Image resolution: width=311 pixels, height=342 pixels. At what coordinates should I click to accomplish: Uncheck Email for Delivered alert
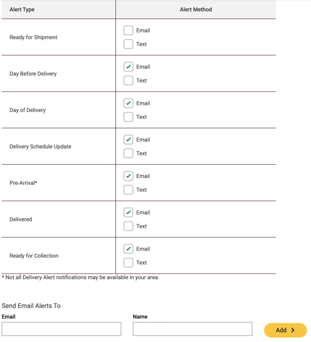tap(128, 212)
